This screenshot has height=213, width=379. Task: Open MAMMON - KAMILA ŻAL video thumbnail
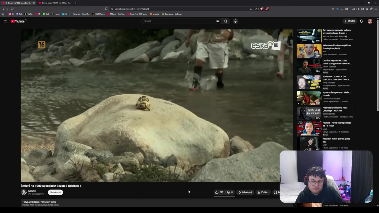[309, 82]
